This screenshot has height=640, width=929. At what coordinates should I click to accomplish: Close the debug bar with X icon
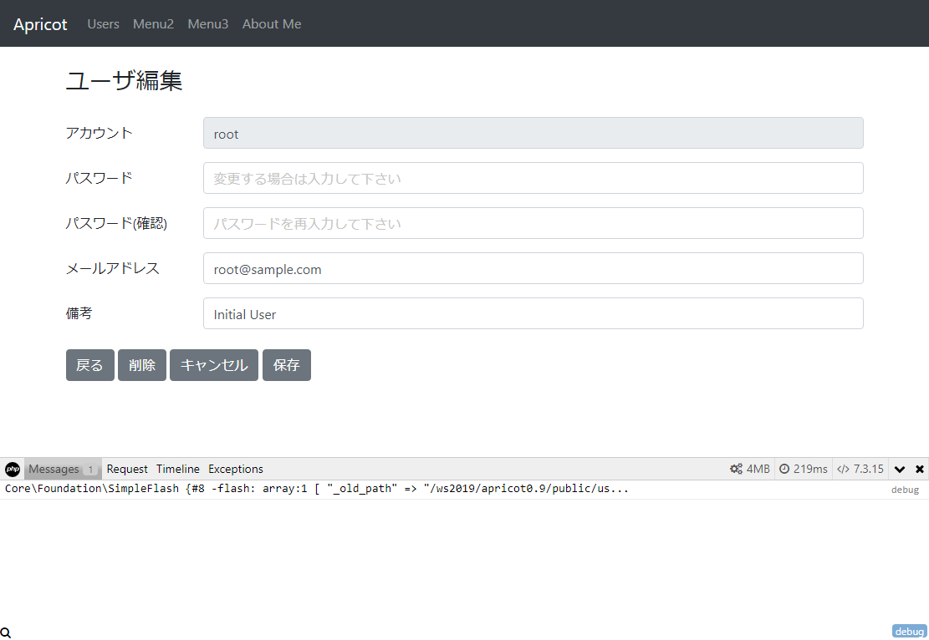[920, 469]
